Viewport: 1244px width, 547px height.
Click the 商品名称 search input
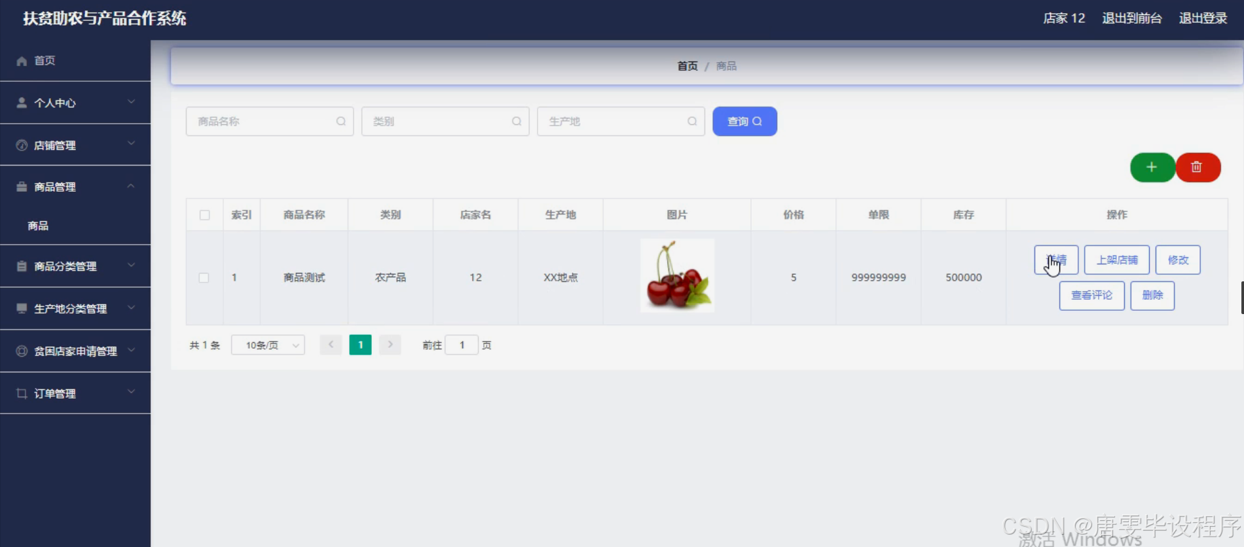(x=270, y=121)
